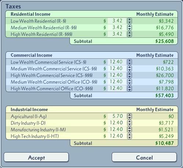Increase Manufacturing Industry tax rate arrow
The image size is (183, 168).
coord(129,128)
